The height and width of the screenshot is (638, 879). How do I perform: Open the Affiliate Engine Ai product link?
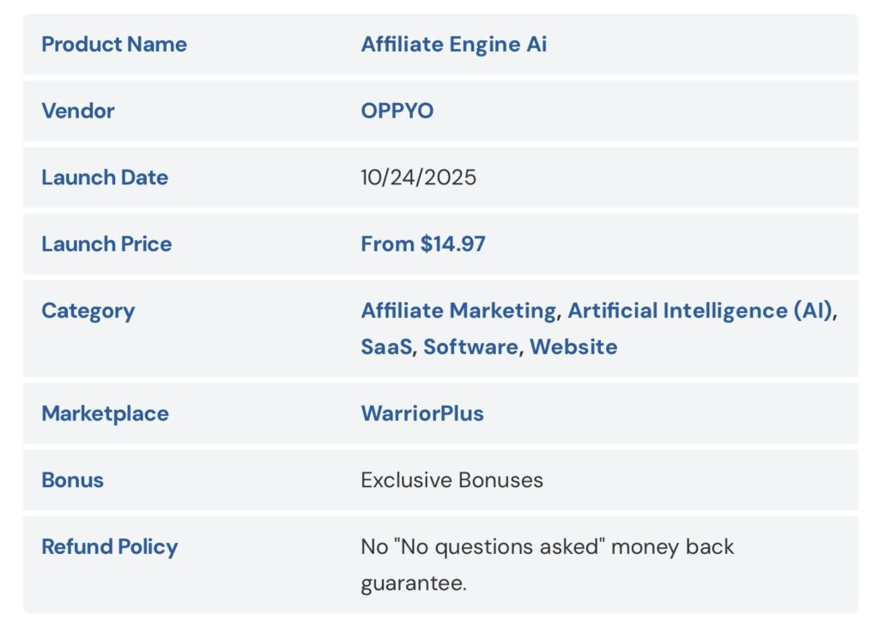pyautogui.click(x=453, y=45)
